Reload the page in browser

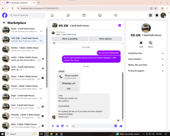pyautogui.click(x=13, y=8)
